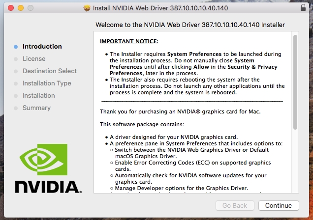Click 'This software package contains:' text

[142, 124]
